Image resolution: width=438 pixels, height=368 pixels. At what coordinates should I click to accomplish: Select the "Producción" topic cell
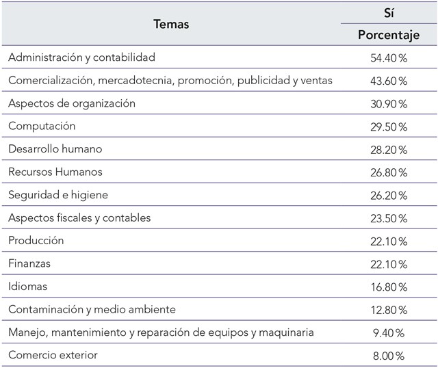(x=36, y=241)
